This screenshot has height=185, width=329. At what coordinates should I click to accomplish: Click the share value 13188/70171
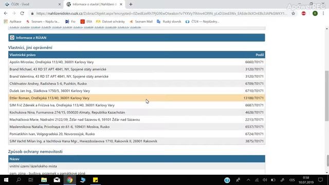[253, 98]
